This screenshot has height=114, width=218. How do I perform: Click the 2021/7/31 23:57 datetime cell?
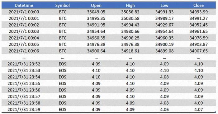point(24,97)
